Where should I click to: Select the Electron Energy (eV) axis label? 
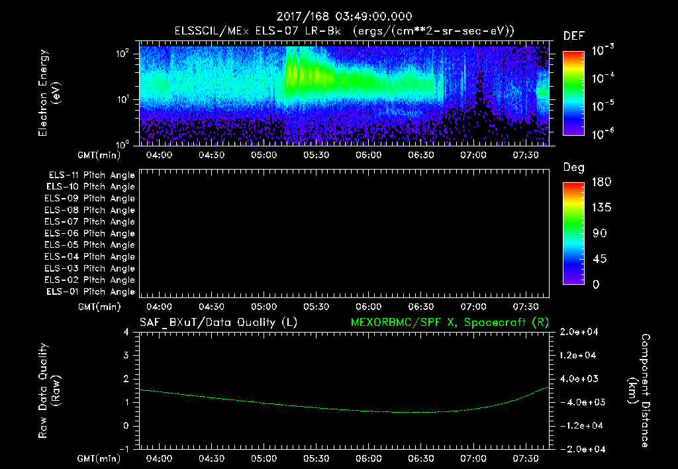49,93
